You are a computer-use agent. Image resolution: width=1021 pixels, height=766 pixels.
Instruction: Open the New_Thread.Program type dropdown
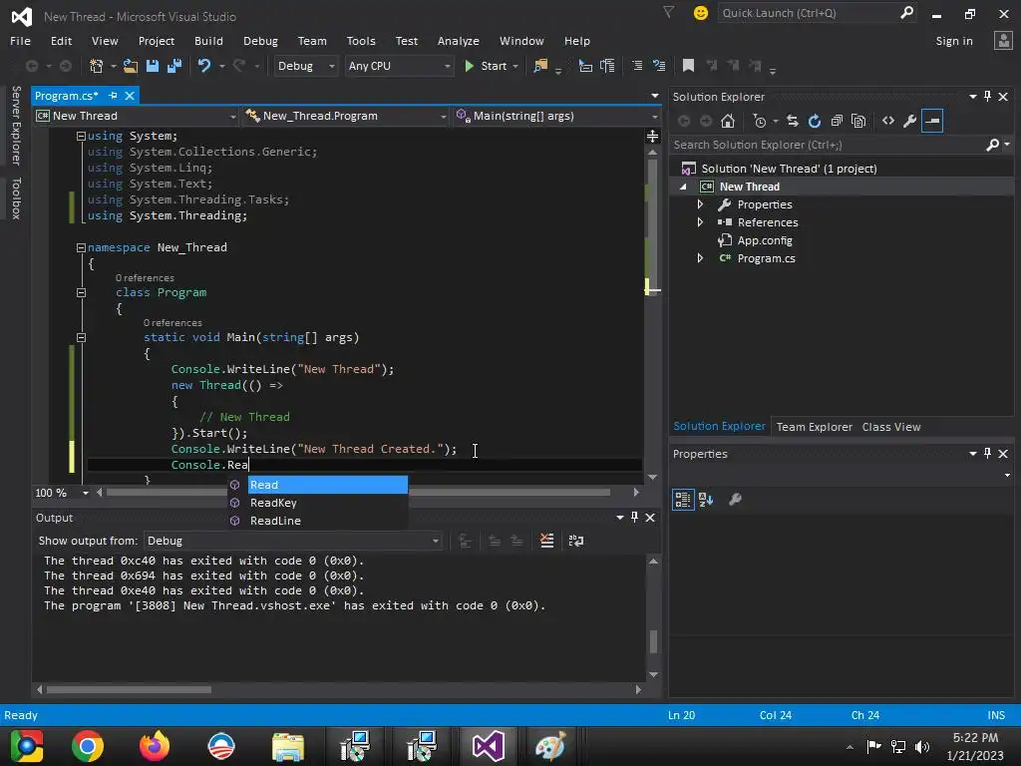(x=346, y=116)
